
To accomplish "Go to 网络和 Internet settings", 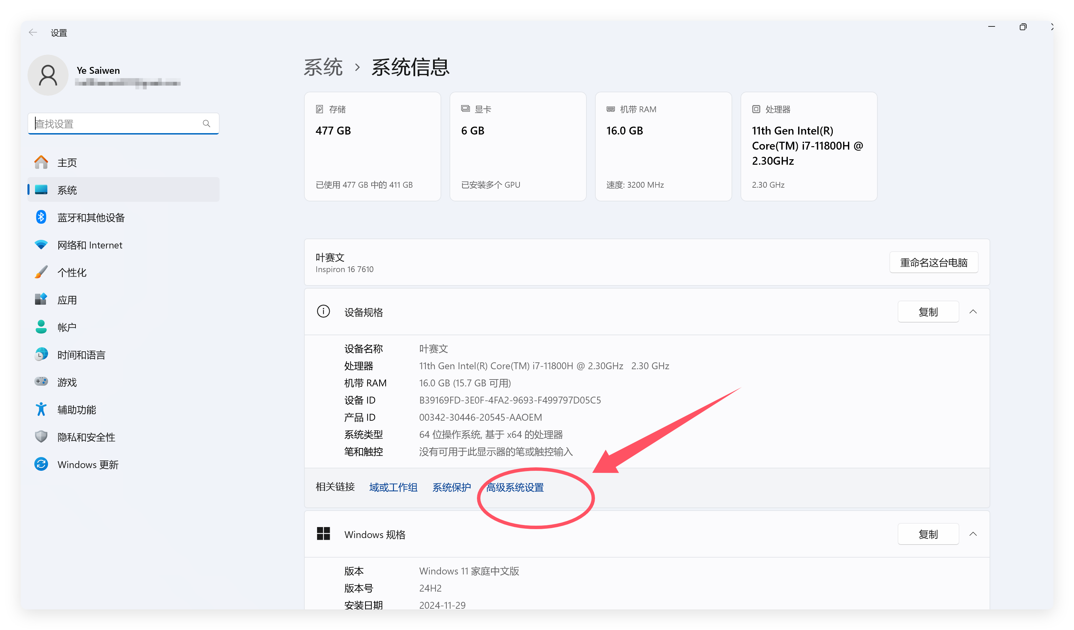I will coord(124,245).
